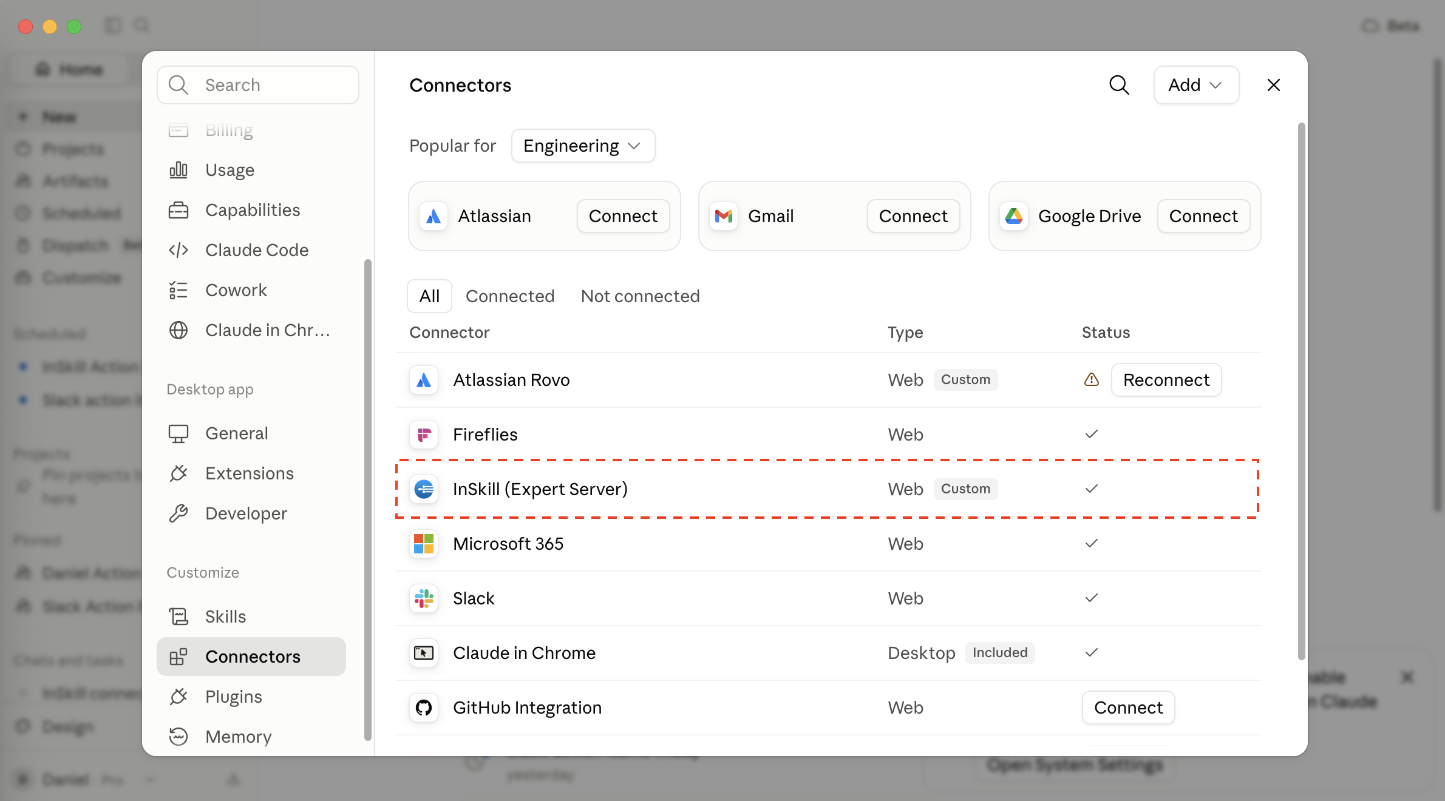The width and height of the screenshot is (1445, 801).
Task: Switch to the Not connected tab
Action: point(641,296)
